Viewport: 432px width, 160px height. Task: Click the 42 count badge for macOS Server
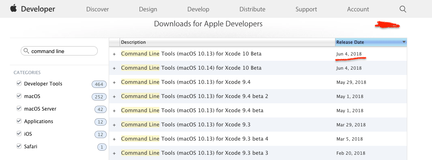(100, 109)
